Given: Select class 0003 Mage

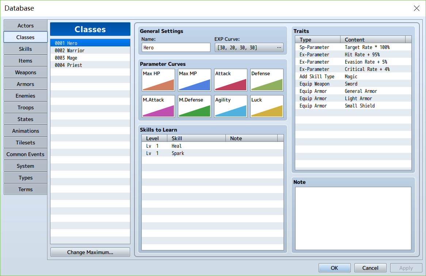Looking at the screenshot, I should (90, 58).
